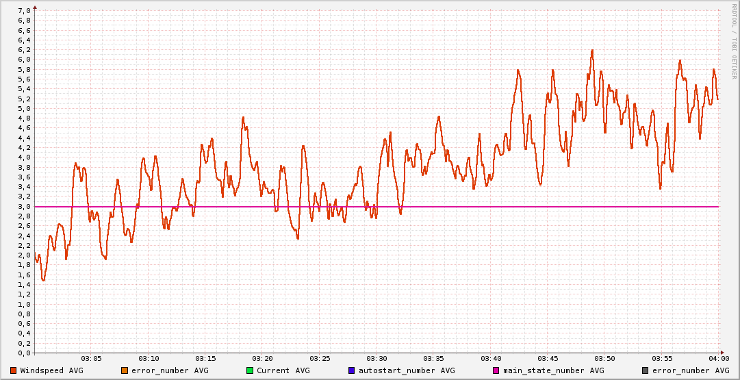Viewport: 740px width, 380px height.
Task: Click the blue autostart_number legend swatch
Action: pos(352,370)
